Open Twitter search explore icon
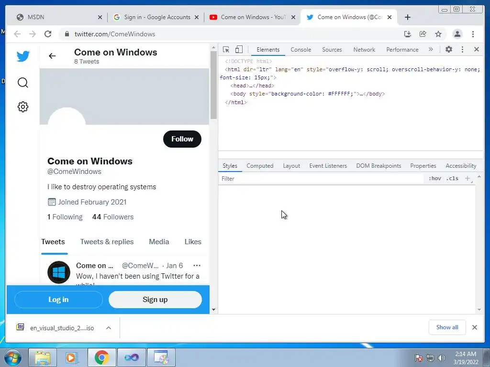The height and width of the screenshot is (367, 490). tap(23, 83)
